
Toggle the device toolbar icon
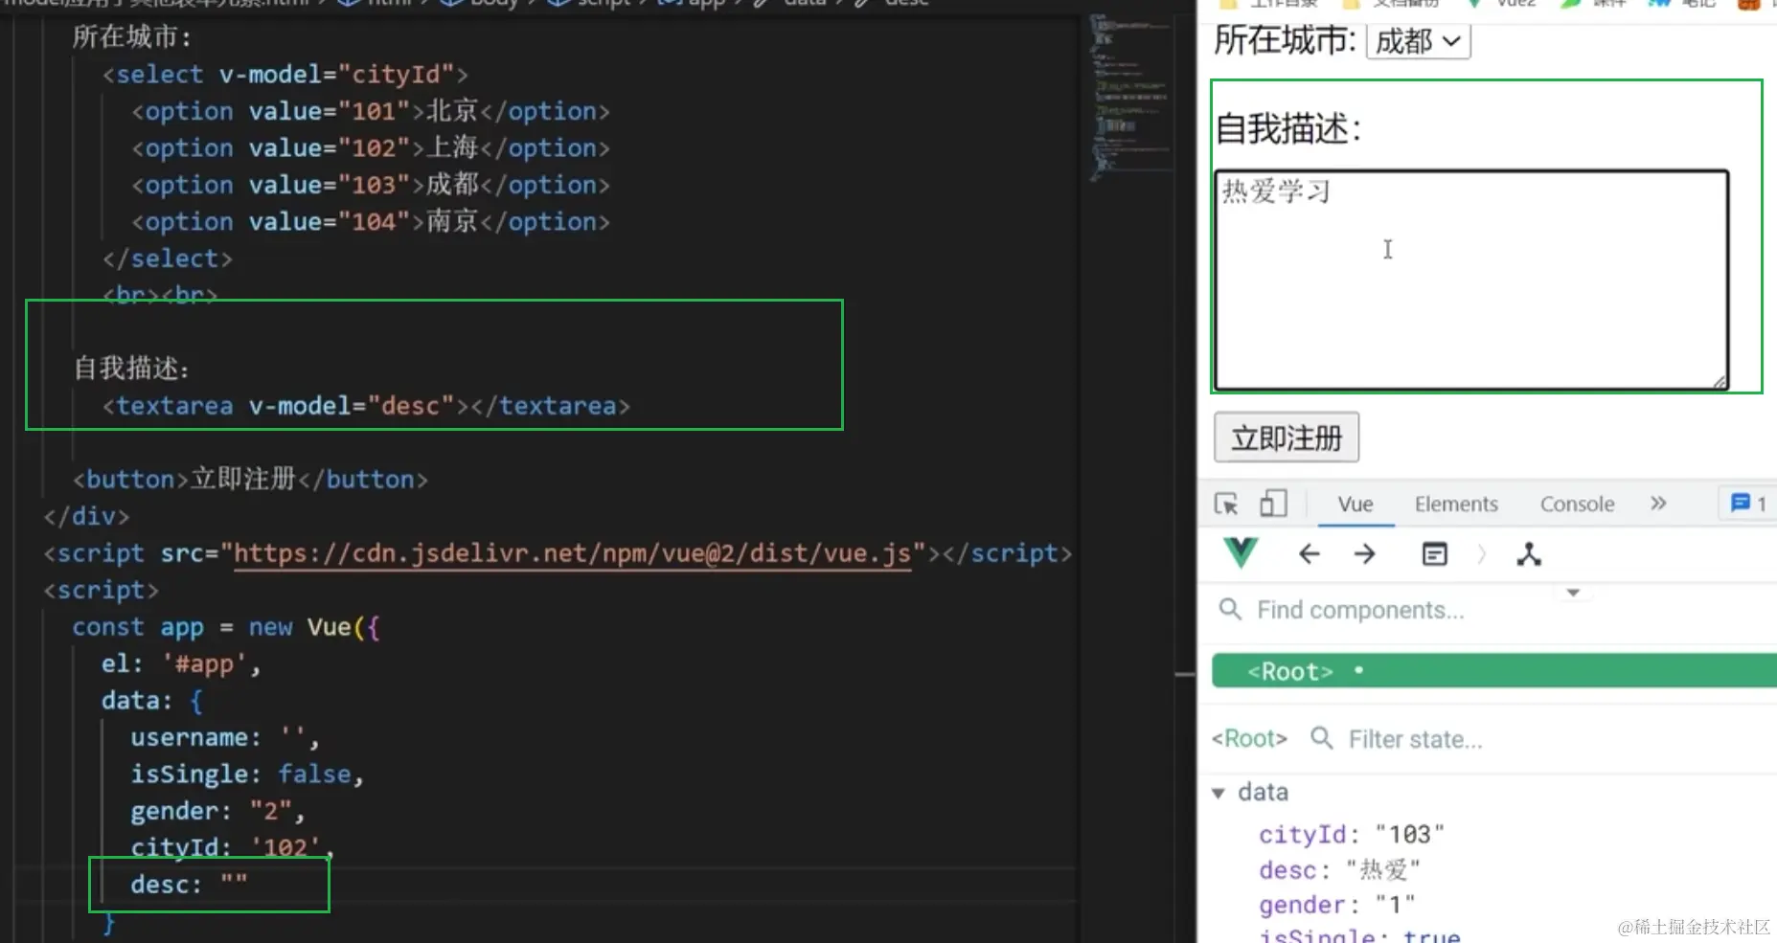[x=1273, y=504]
